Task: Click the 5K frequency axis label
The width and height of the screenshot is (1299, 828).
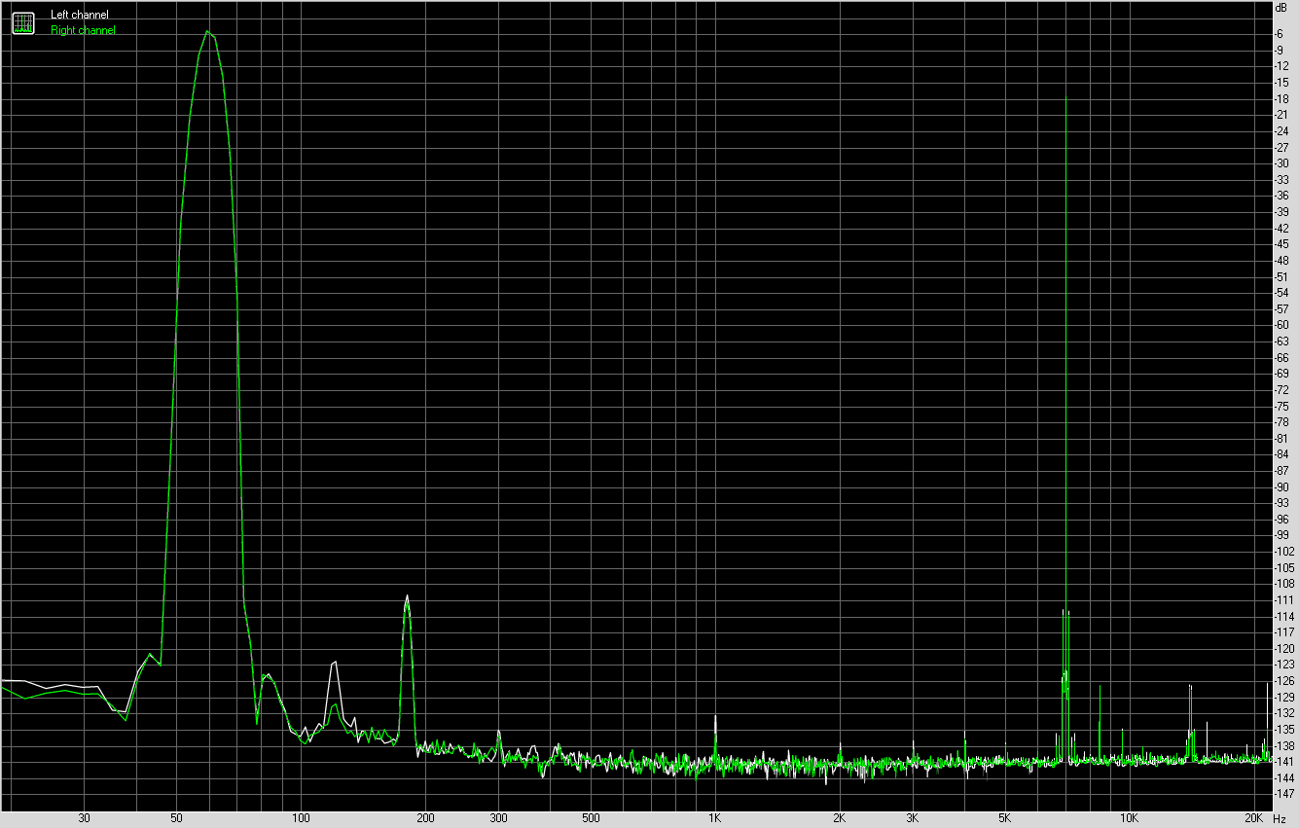Action: coord(1004,819)
